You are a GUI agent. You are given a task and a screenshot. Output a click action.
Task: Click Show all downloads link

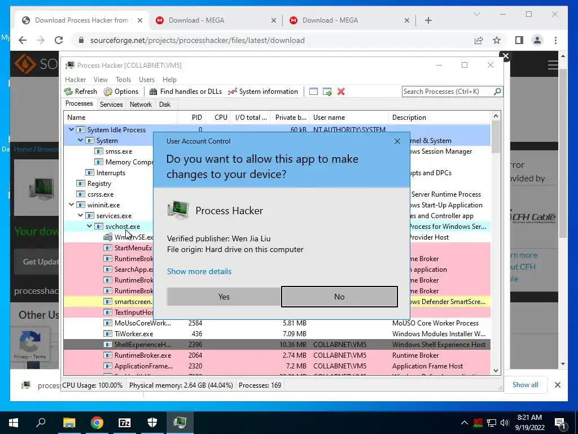pos(525,384)
